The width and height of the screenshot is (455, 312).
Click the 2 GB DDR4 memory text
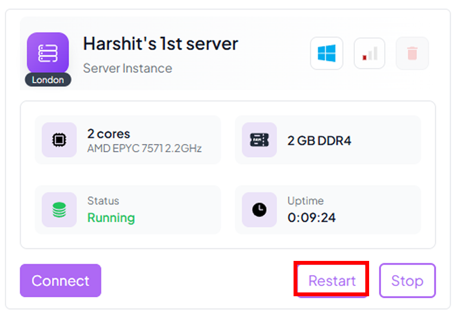pos(319,141)
